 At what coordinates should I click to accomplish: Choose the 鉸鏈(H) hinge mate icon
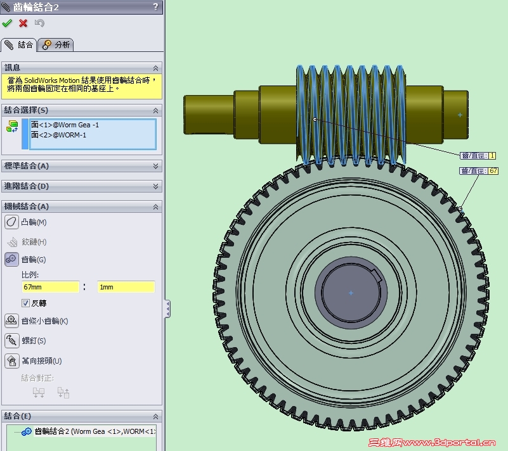[x=12, y=242]
